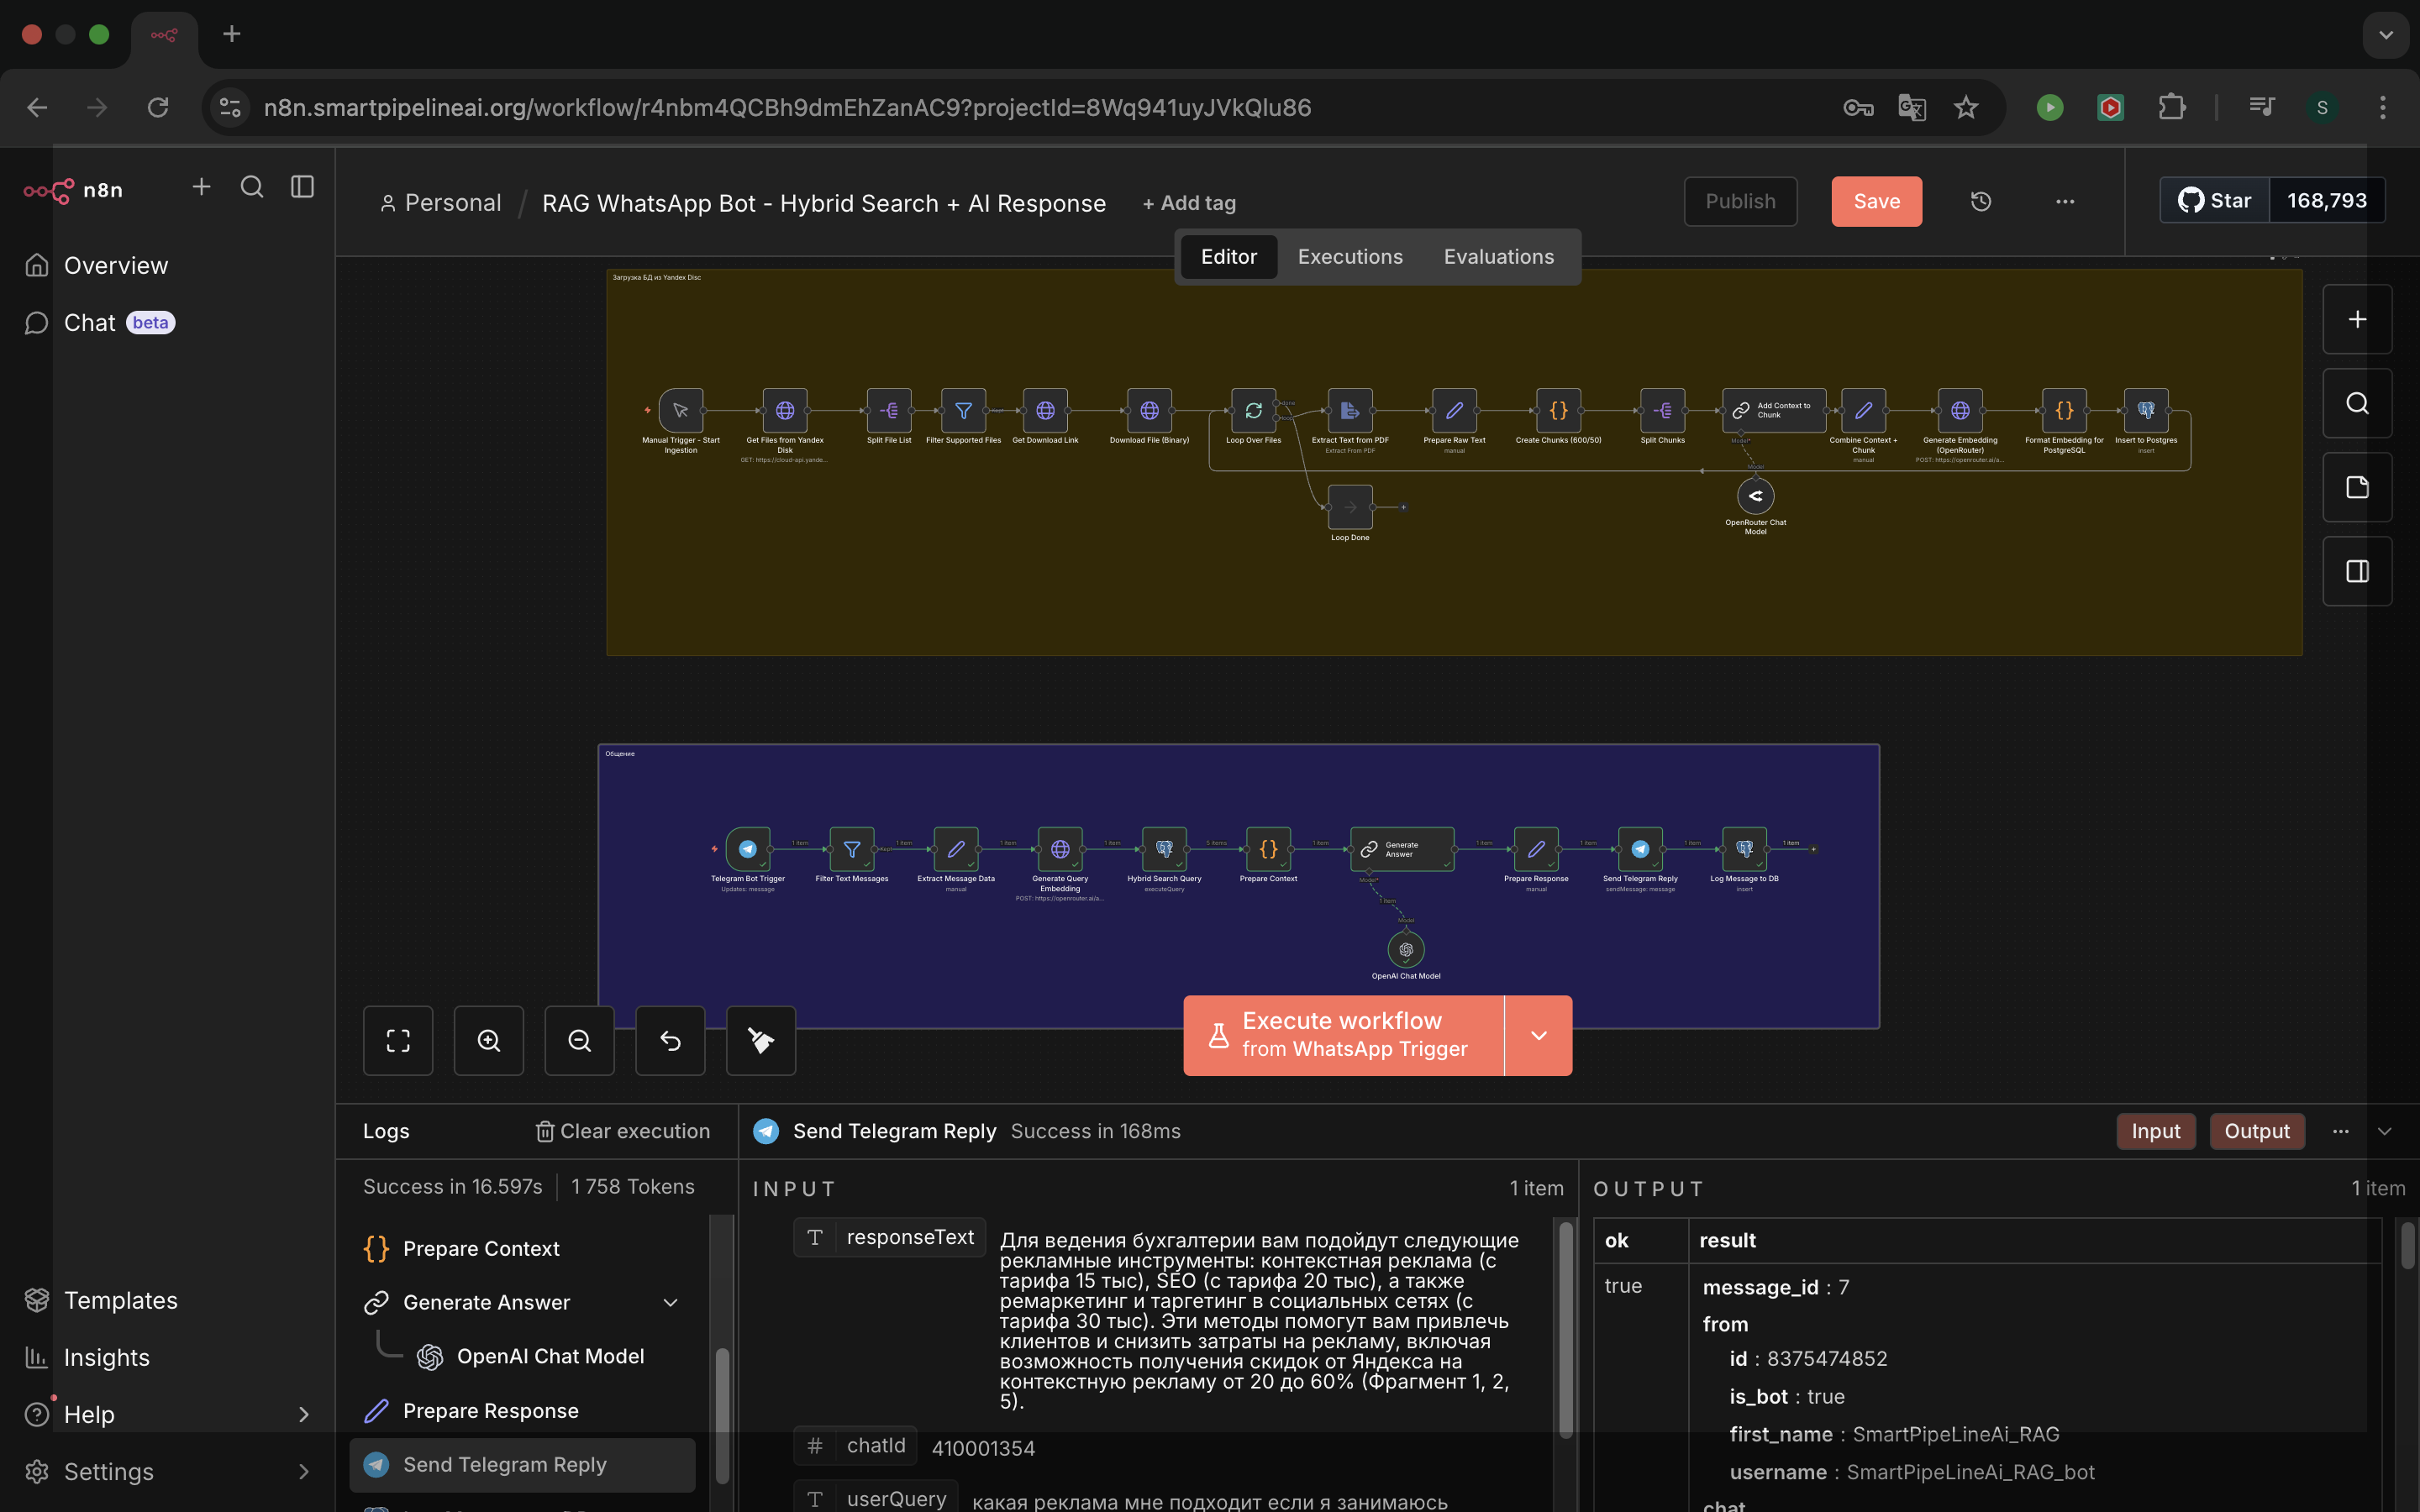The image size is (2420, 1512).
Task: Click the canvas zoom in icon
Action: pyautogui.click(x=488, y=1041)
